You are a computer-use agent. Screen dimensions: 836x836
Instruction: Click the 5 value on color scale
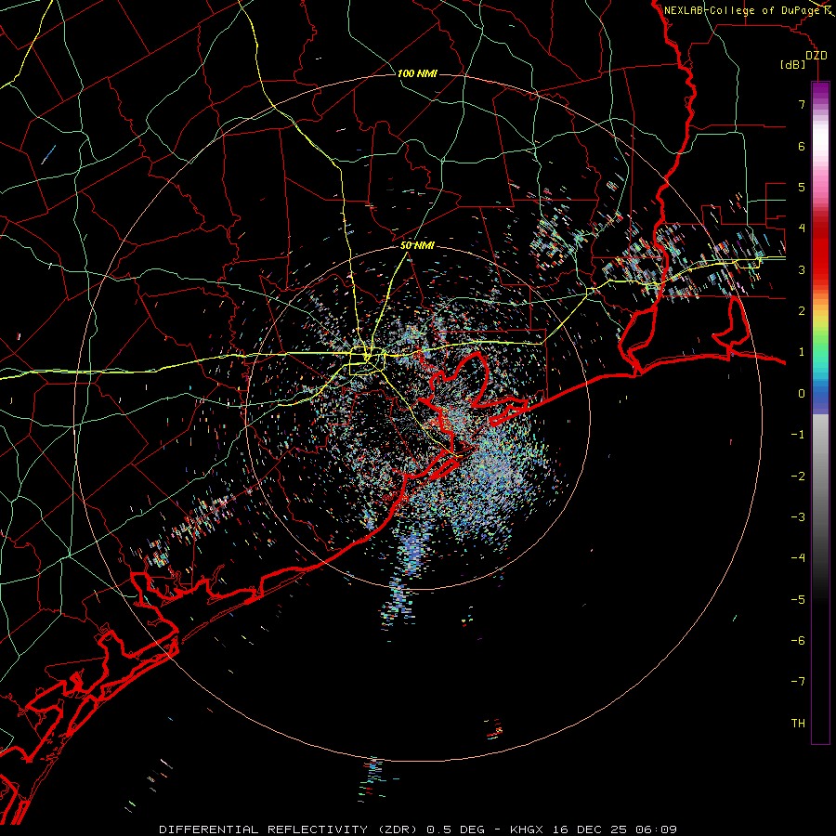(802, 187)
